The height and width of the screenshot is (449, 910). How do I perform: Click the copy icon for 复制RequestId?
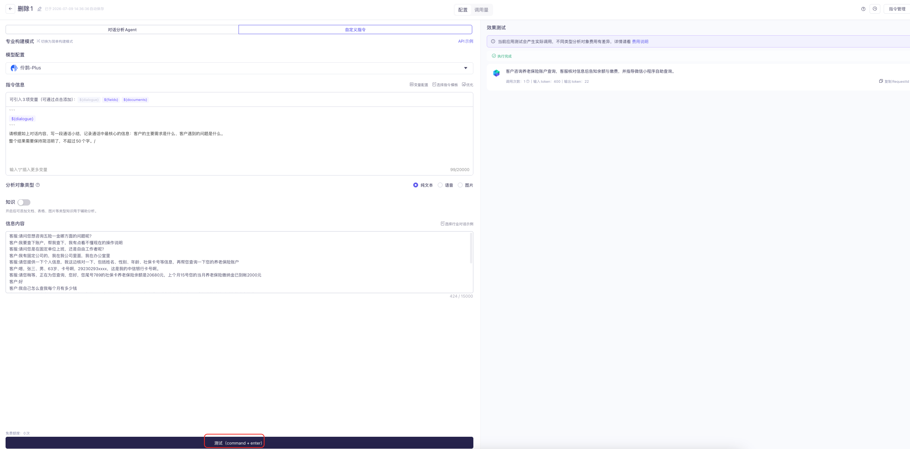[881, 81]
